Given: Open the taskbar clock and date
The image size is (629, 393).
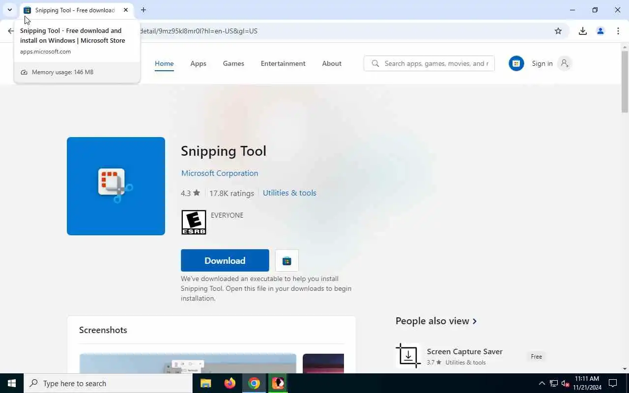Looking at the screenshot, I should [587, 383].
